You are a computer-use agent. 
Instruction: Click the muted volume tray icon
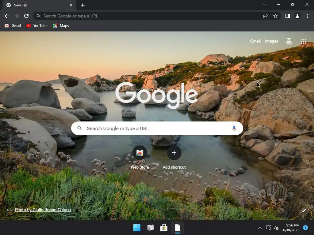coord(276,228)
